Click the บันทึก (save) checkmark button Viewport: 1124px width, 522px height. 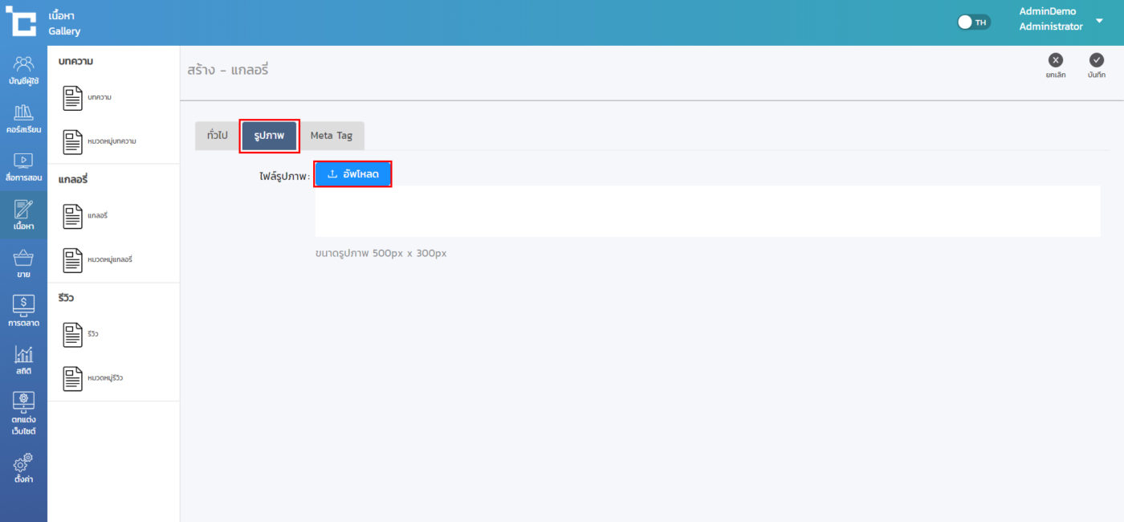(1097, 64)
